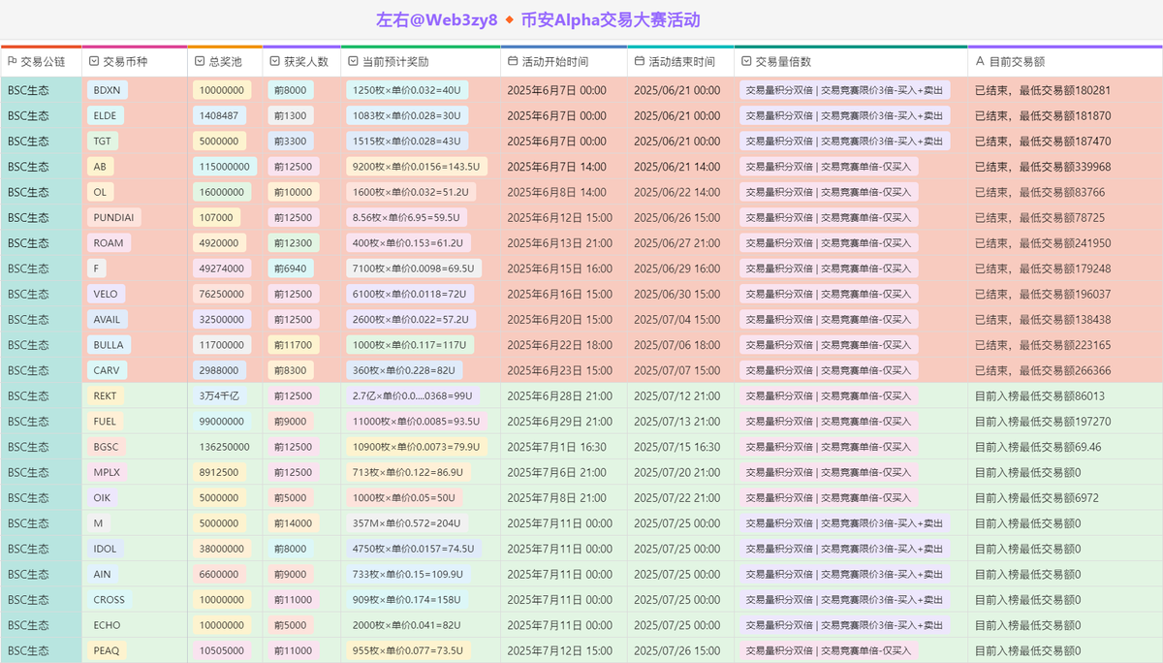Click prize pool value 3万4千亿
This screenshot has width=1163, height=663.
[219, 395]
